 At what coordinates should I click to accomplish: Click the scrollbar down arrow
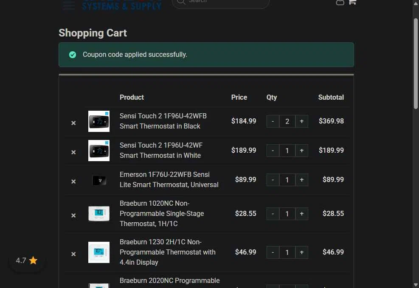(x=416, y=285)
